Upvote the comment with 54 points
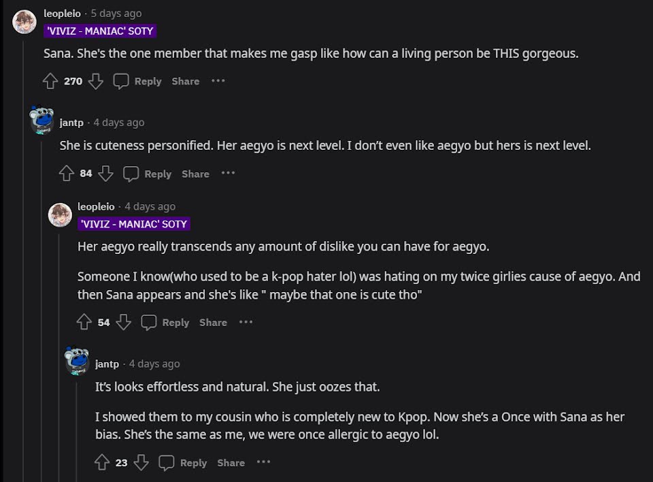The height and width of the screenshot is (482, 653). click(84, 322)
